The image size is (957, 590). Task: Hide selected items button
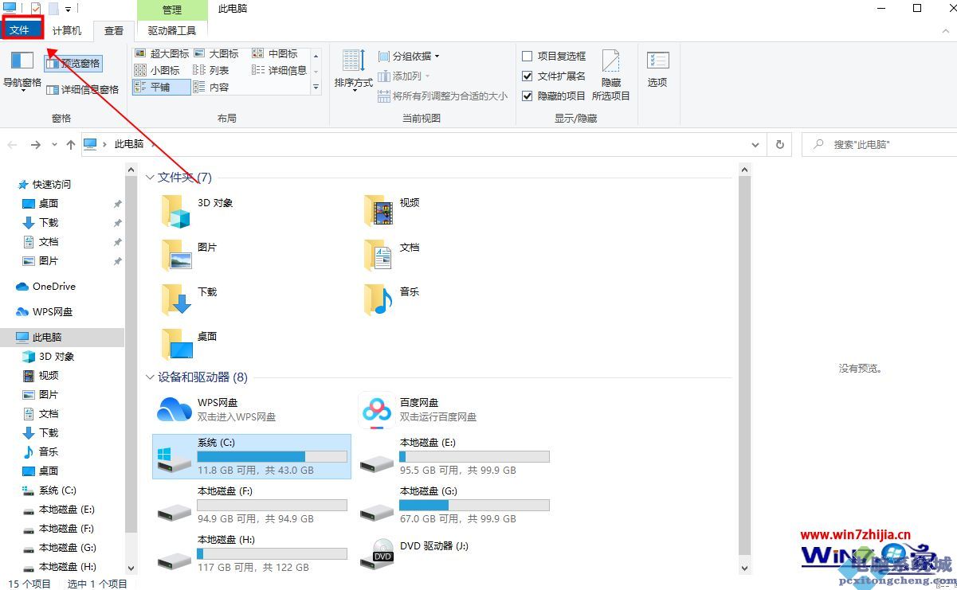pos(611,76)
